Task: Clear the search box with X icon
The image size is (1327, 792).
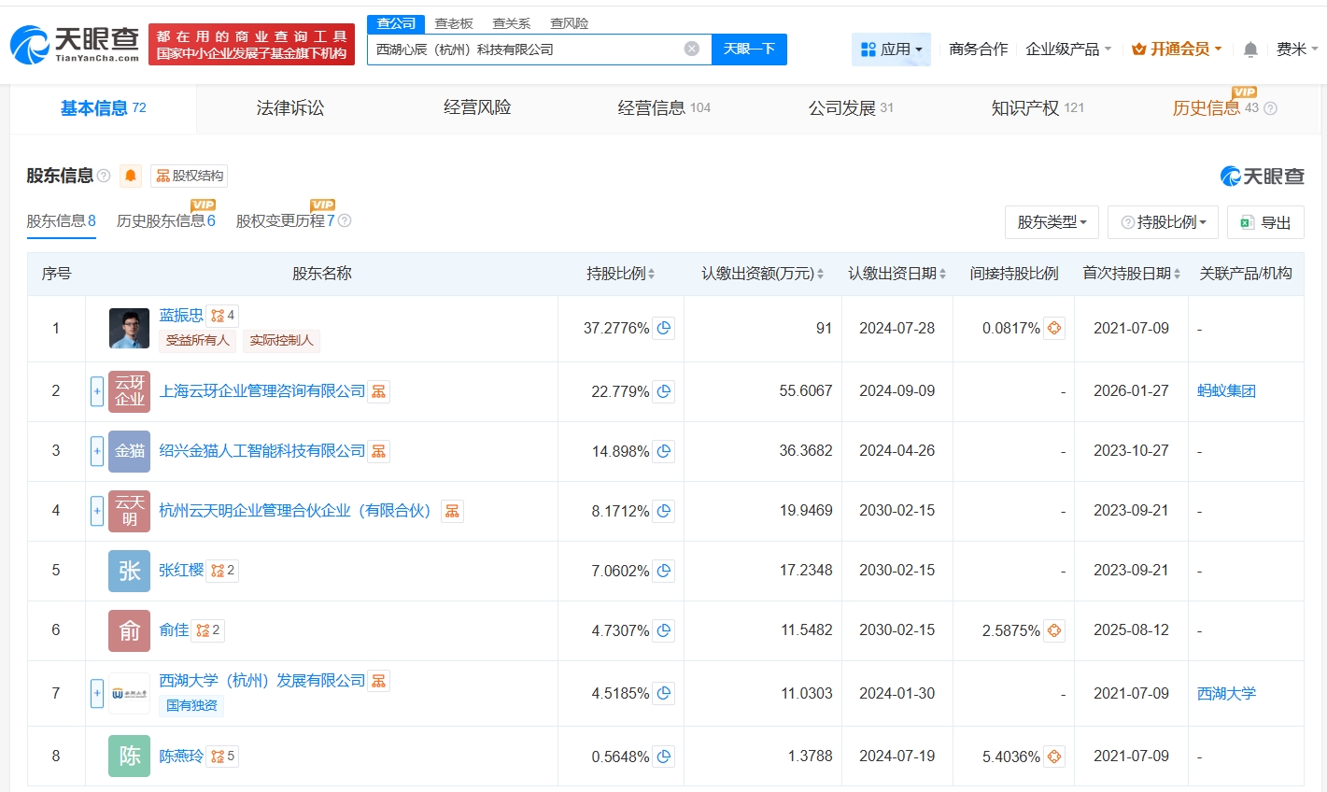Action: click(x=692, y=49)
